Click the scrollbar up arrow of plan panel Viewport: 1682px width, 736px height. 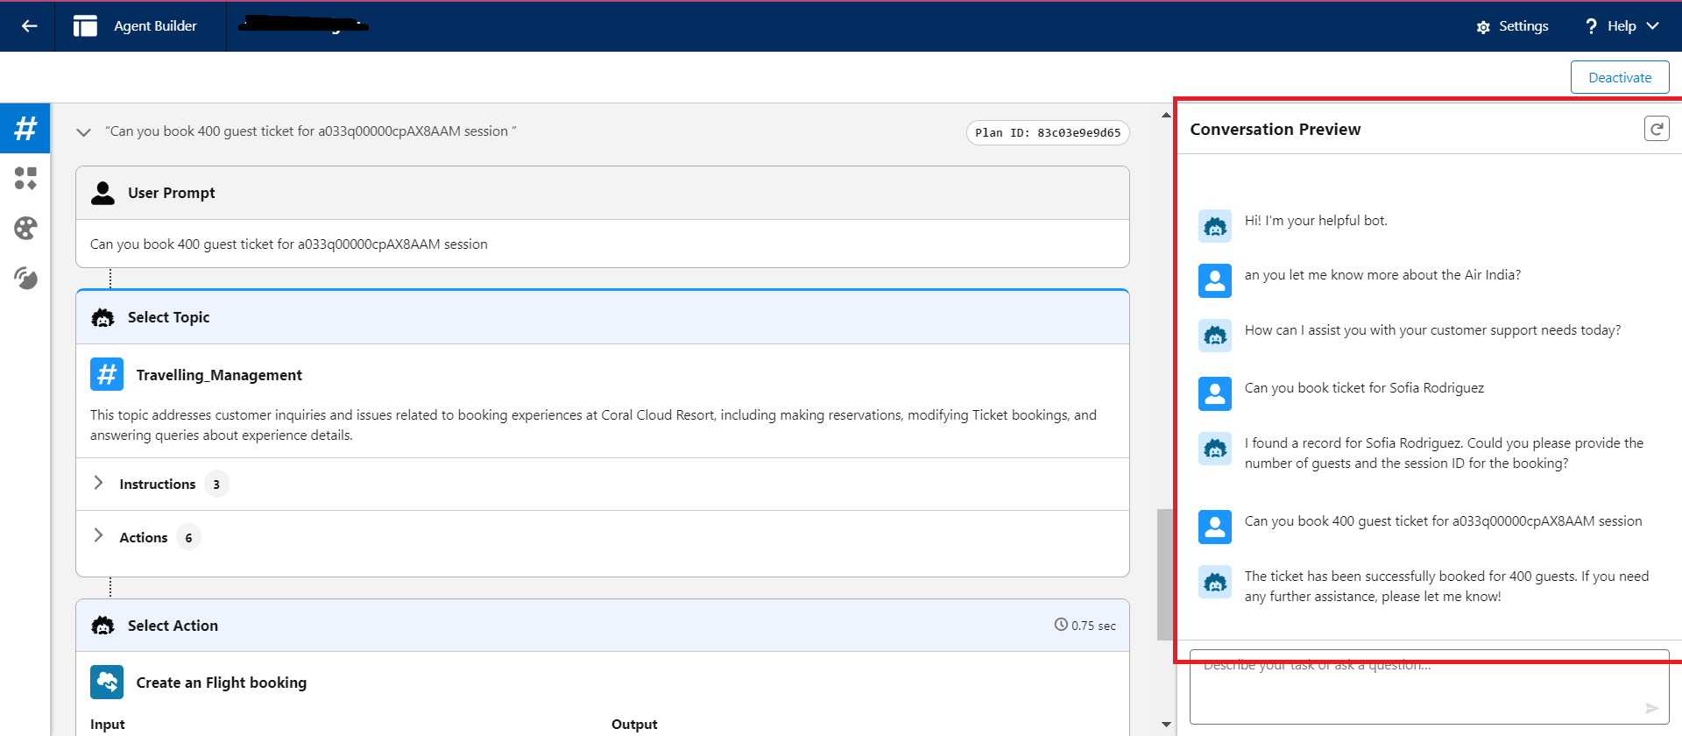point(1166,115)
